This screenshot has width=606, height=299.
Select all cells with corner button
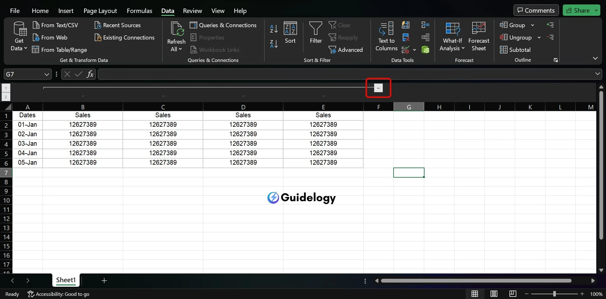[7, 107]
